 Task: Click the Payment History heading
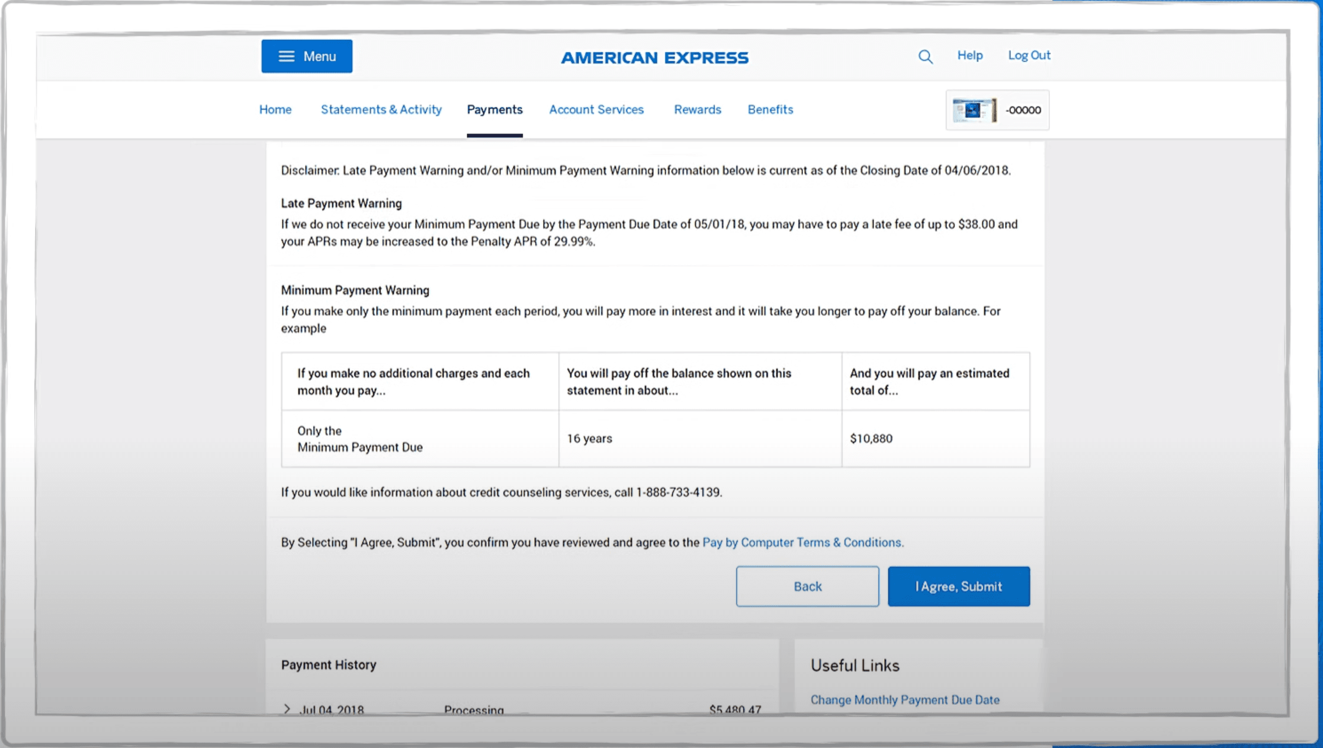click(329, 665)
